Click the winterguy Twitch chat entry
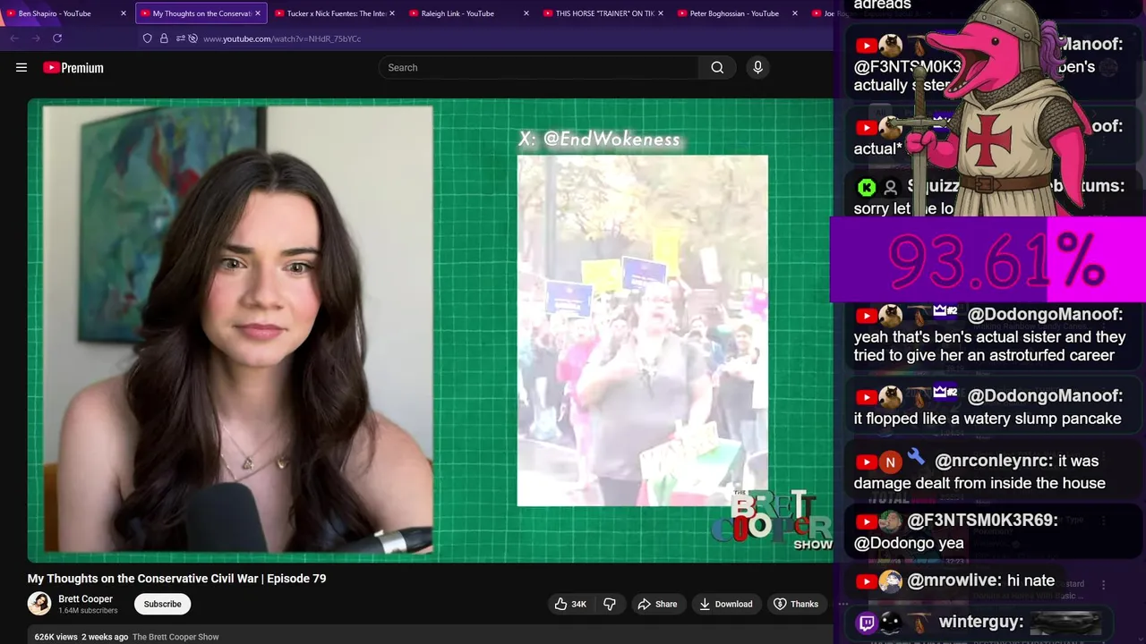 click(x=980, y=622)
